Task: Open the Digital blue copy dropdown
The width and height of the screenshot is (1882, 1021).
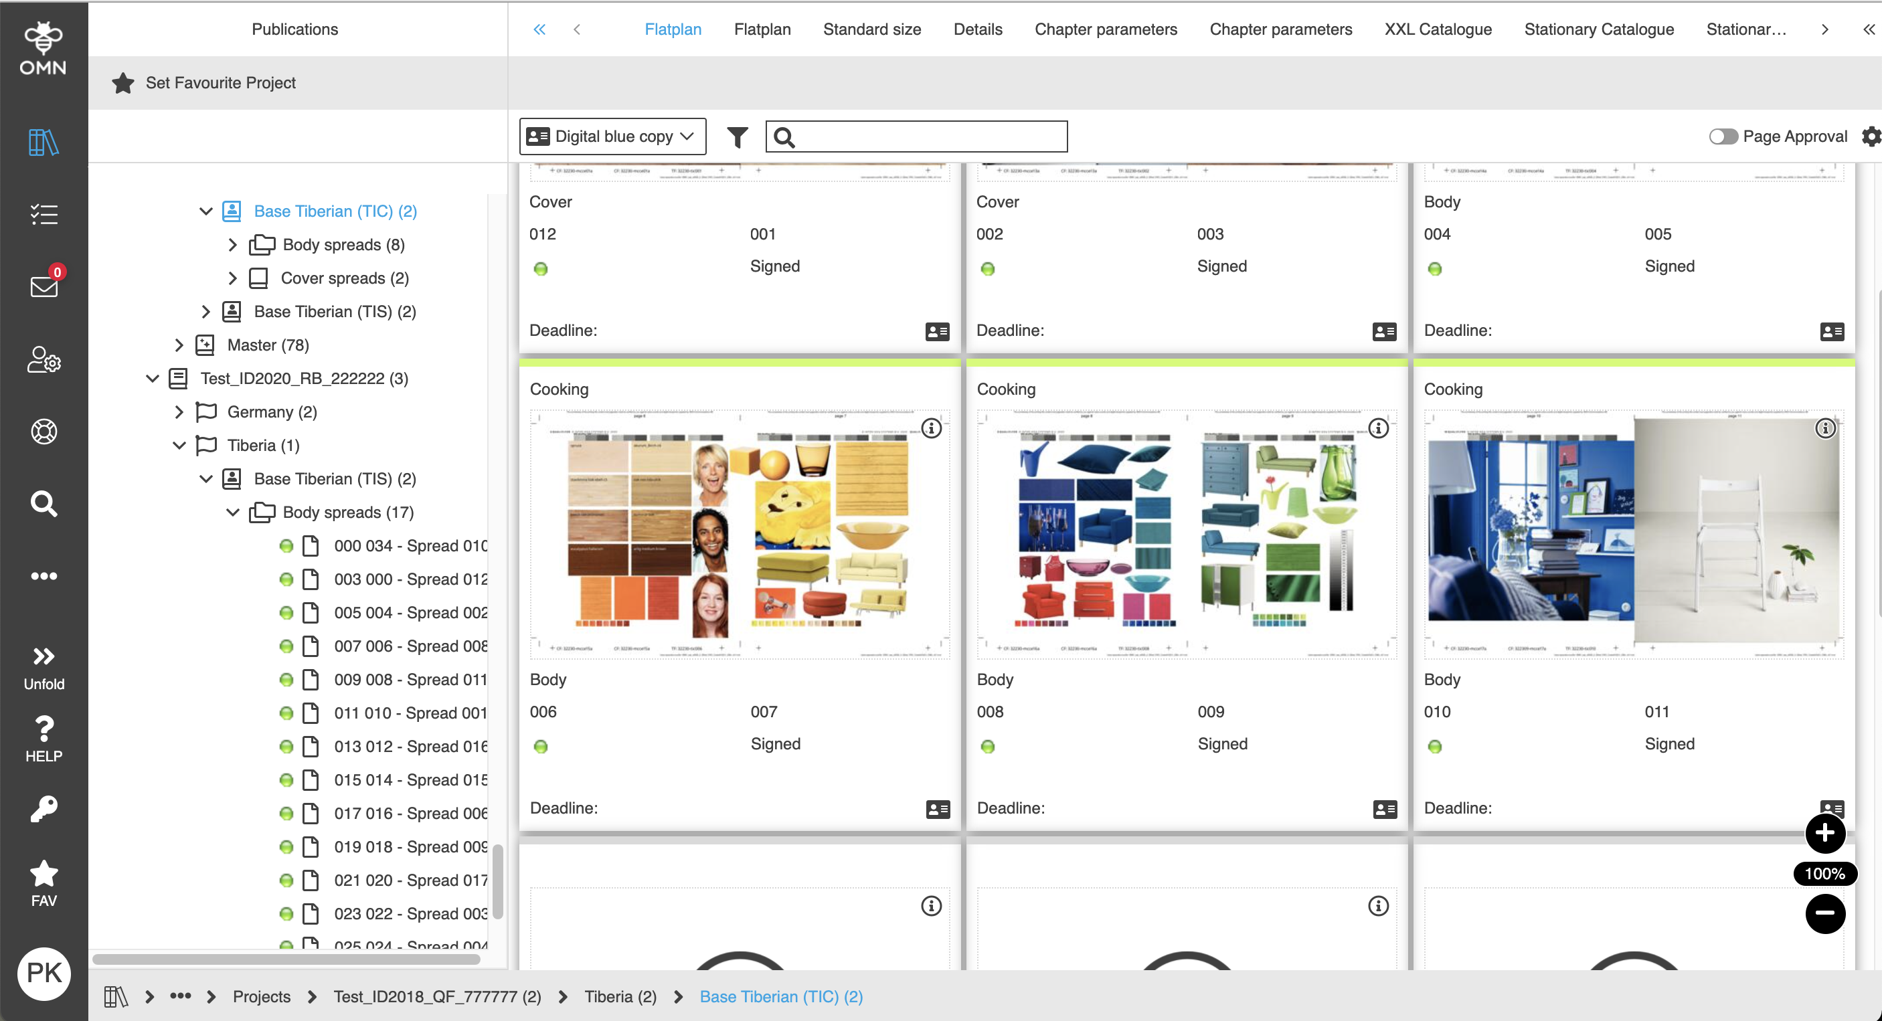Action: pyautogui.click(x=612, y=136)
